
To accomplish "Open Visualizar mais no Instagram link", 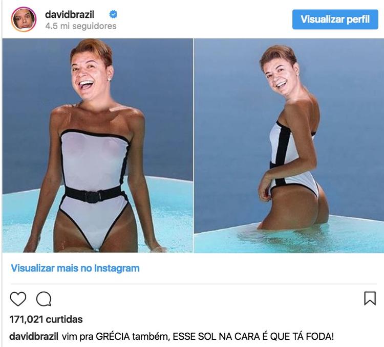I will pyautogui.click(x=75, y=268).
